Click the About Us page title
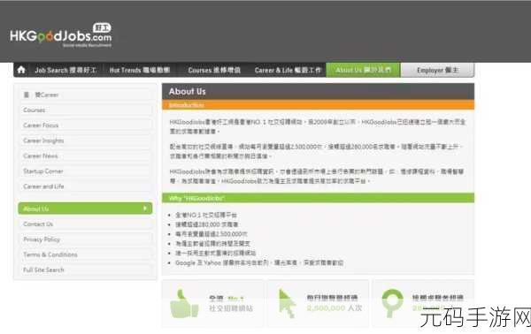This screenshot has height=334, width=531. [x=188, y=91]
